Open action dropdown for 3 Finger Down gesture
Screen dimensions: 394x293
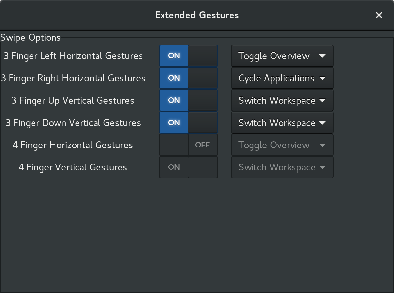click(282, 123)
